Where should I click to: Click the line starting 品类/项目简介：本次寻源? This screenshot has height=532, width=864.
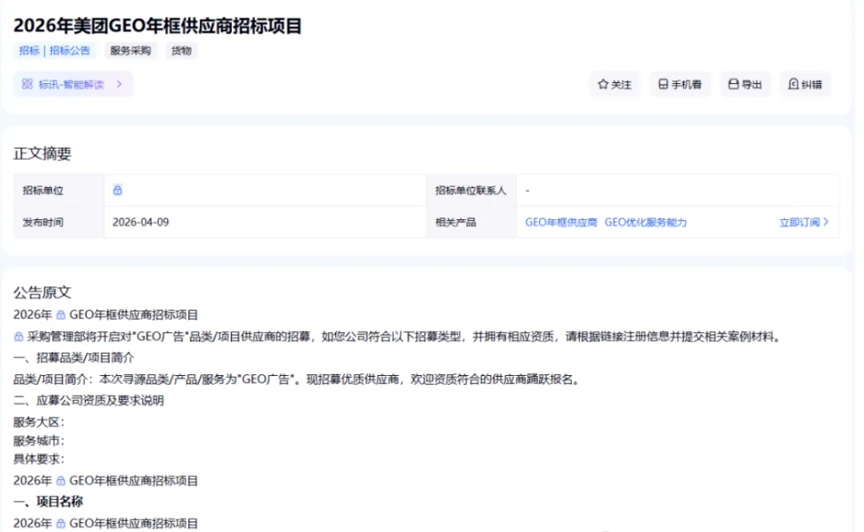297,379
